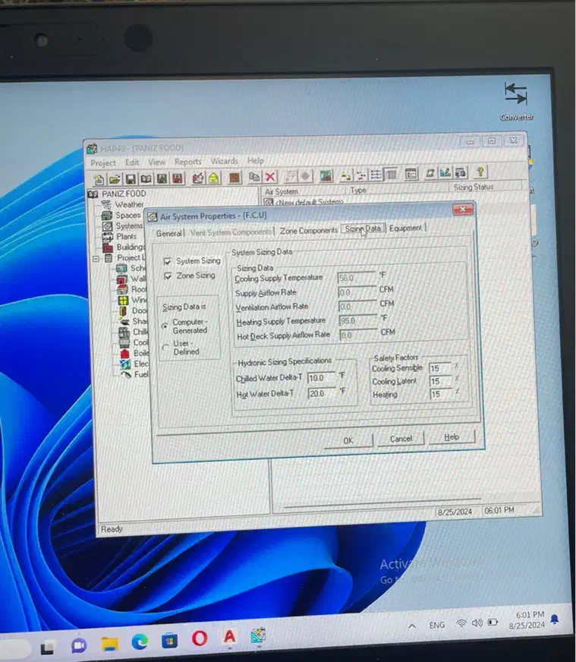576x662 pixels.
Task: Click the Help question mark toolbar icon
Action: point(480,174)
